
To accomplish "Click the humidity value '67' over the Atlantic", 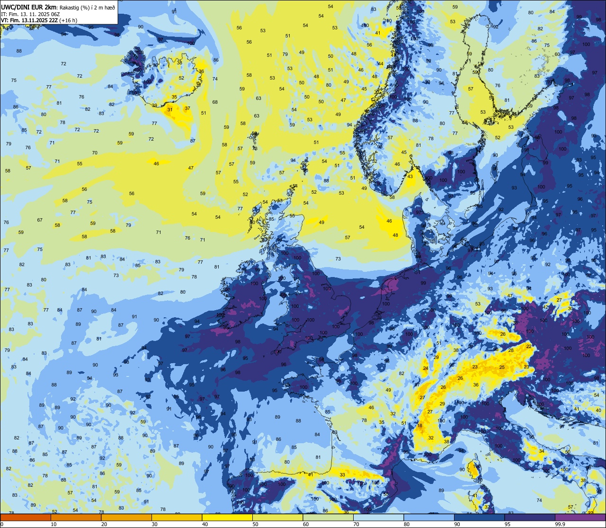I will pos(40,220).
